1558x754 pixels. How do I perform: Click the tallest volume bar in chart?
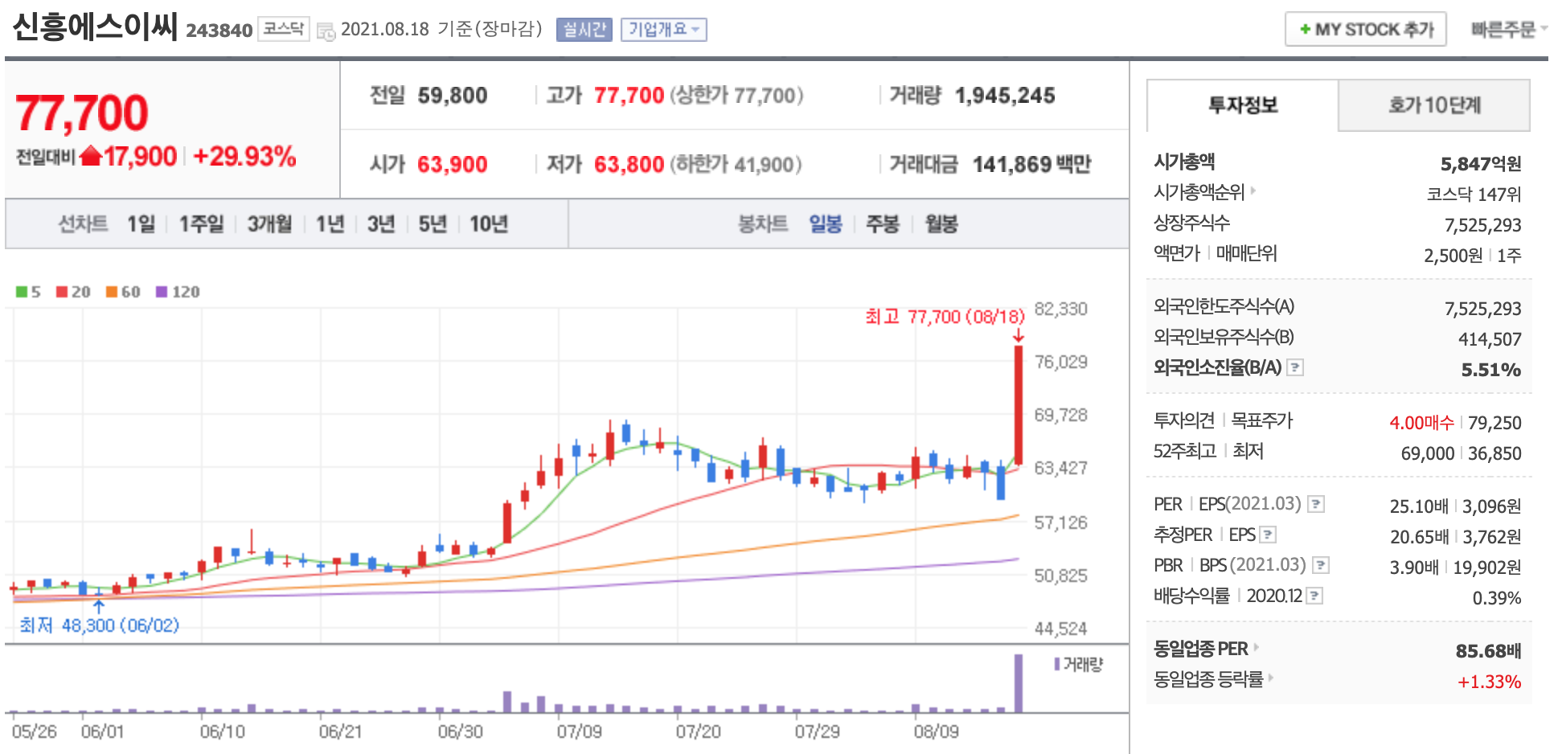click(1019, 683)
